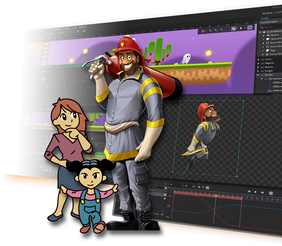
Task: Click the canvas frame display icon
Action: (250, 27)
